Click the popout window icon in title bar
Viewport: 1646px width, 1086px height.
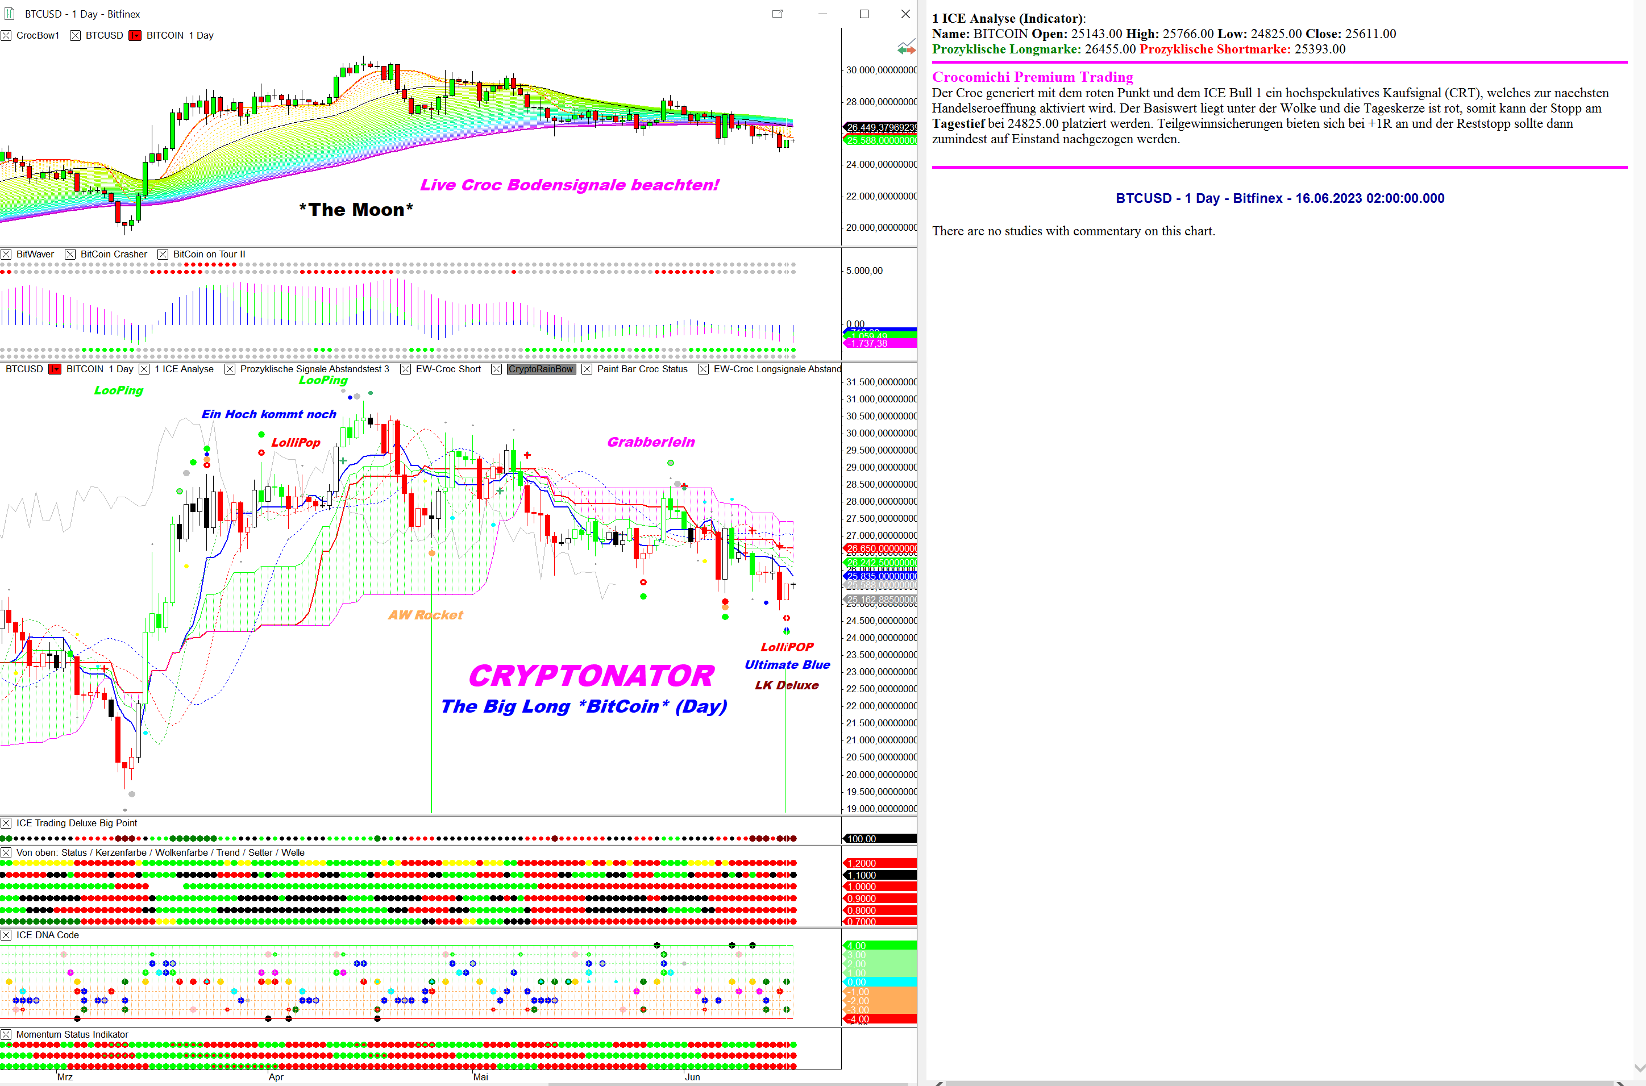[x=778, y=14]
